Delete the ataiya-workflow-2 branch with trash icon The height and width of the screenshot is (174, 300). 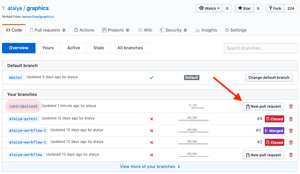291,131
